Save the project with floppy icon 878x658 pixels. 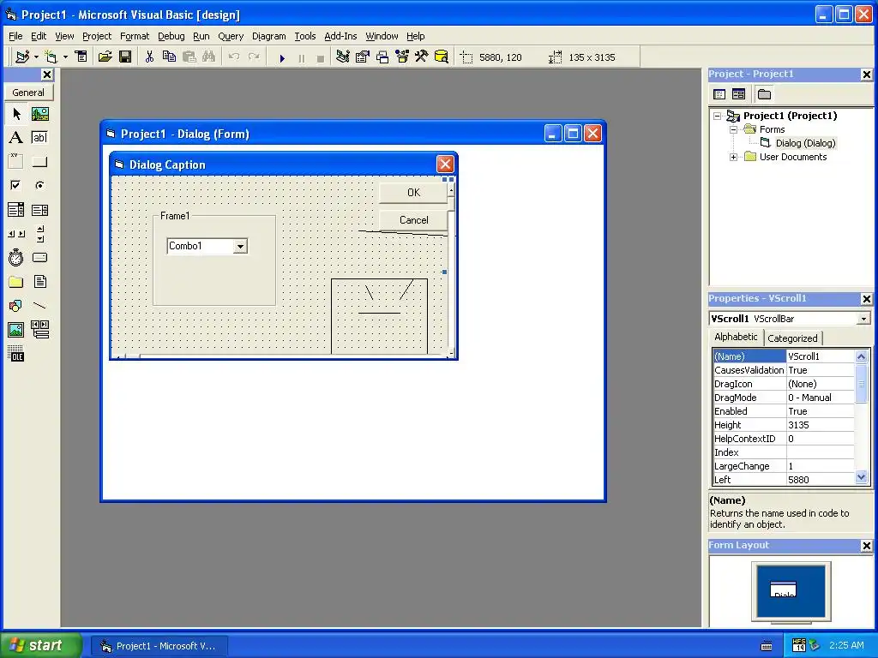125,57
